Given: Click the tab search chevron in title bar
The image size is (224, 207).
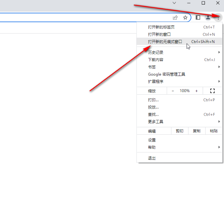Looking at the screenshot, I should 174,3.
